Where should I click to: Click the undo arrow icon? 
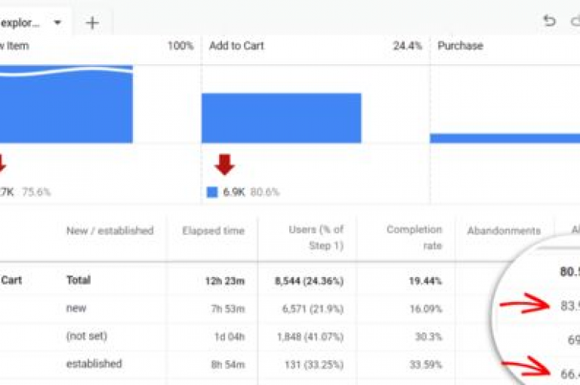(550, 20)
